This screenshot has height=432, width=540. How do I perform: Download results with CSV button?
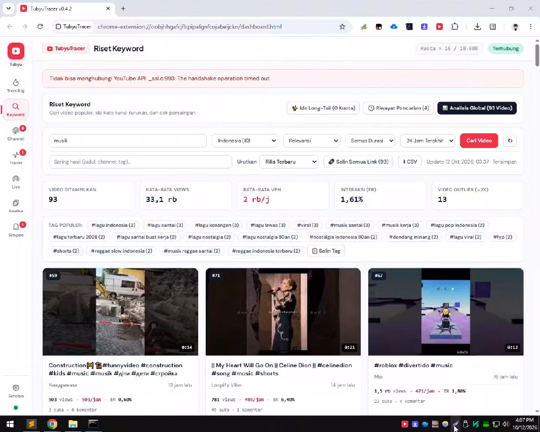(409, 161)
